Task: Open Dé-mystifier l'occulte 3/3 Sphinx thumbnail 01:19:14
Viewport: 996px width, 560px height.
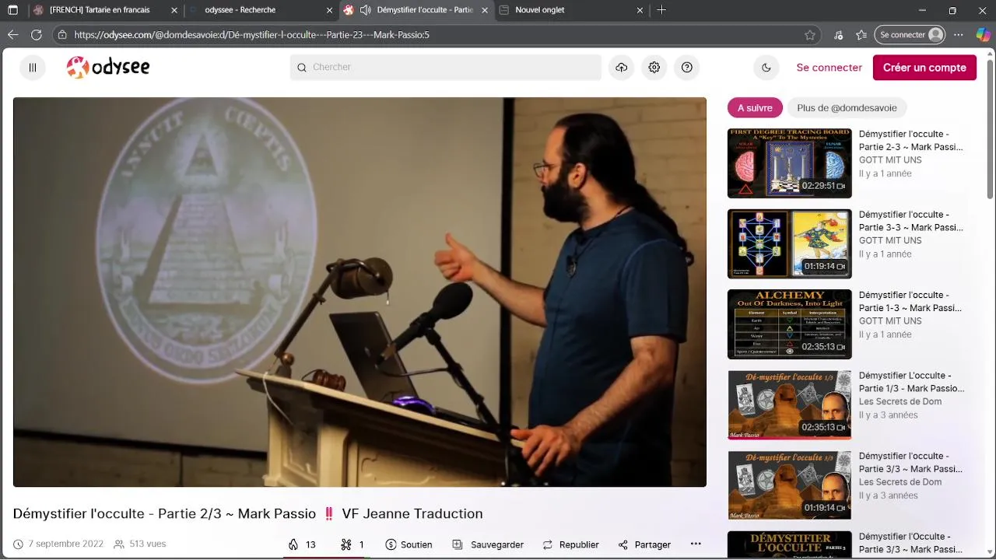Action: (789, 485)
